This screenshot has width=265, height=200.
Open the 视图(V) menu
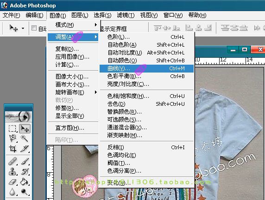click(149, 15)
